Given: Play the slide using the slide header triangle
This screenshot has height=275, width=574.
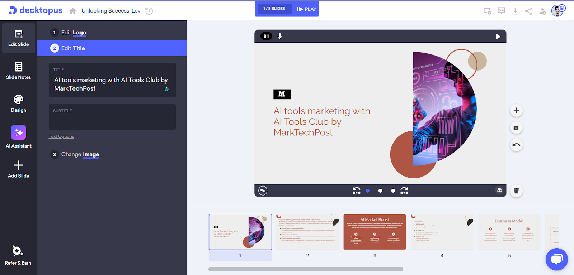Looking at the screenshot, I should (x=498, y=37).
